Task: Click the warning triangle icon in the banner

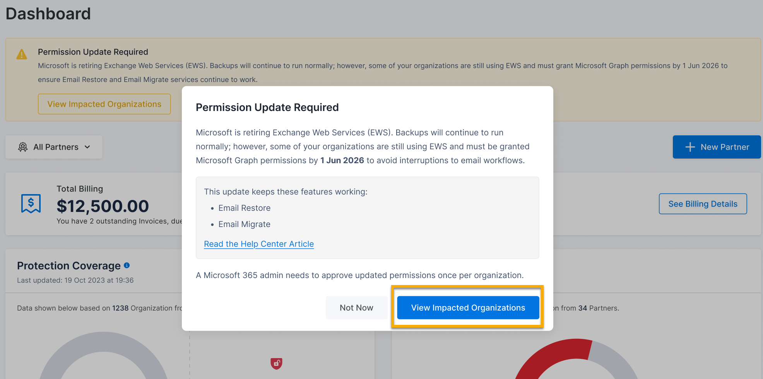Action: click(x=22, y=55)
